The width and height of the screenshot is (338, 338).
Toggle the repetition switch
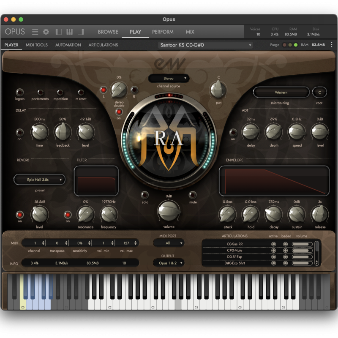[x=60, y=93]
